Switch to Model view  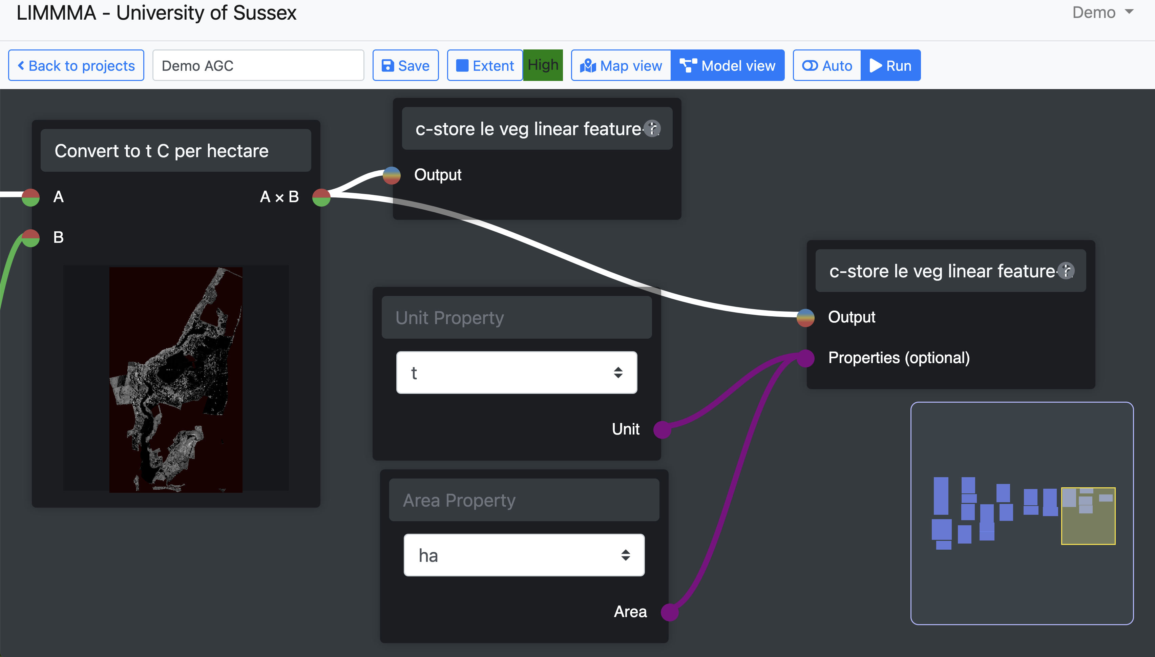[x=727, y=66]
